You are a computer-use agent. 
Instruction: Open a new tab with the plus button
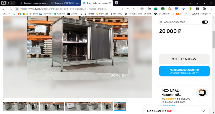click(x=116, y=3)
